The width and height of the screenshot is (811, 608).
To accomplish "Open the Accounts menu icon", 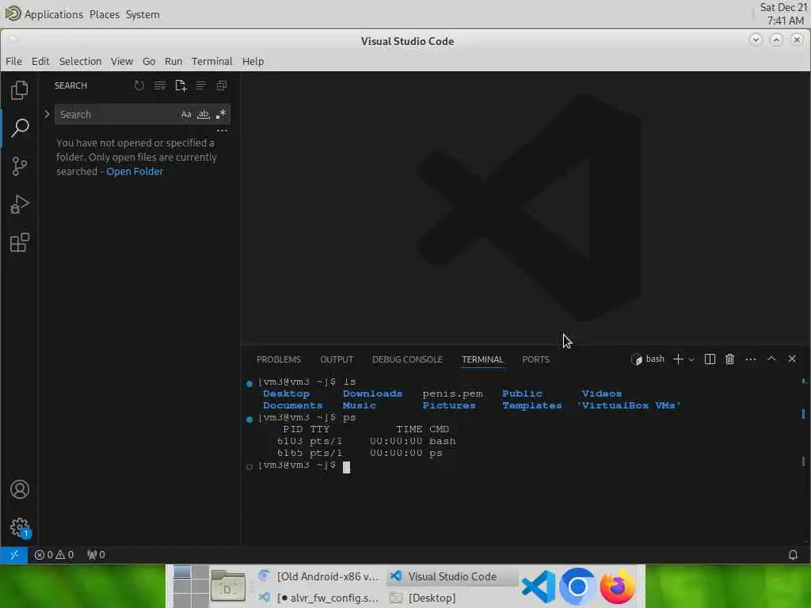I will (20, 489).
